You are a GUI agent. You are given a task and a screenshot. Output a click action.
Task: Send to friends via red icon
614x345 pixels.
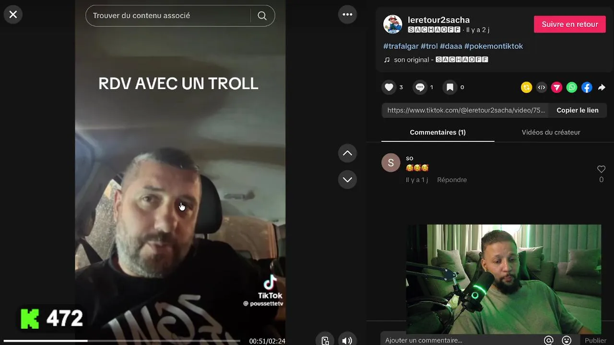pyautogui.click(x=556, y=87)
